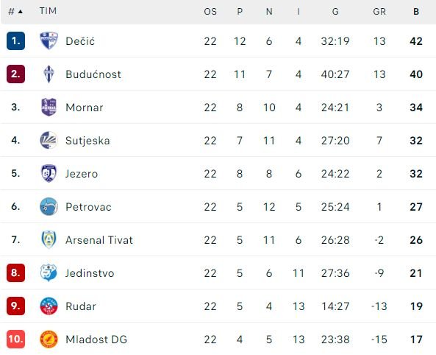Open the Dečić team name link
Screen dimensions: 436x355
click(x=80, y=41)
